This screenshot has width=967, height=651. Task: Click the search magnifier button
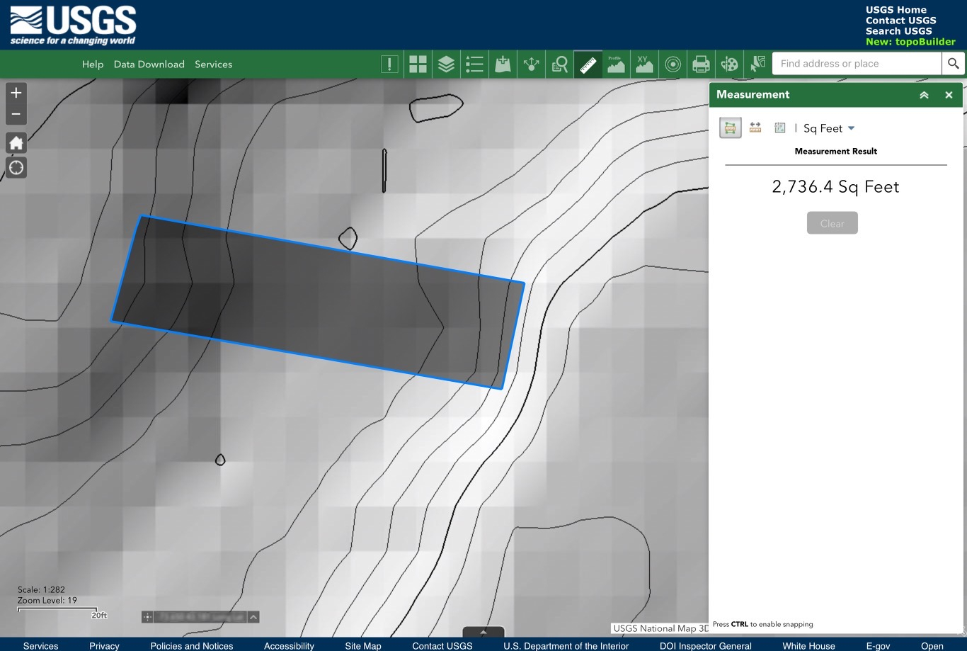953,64
